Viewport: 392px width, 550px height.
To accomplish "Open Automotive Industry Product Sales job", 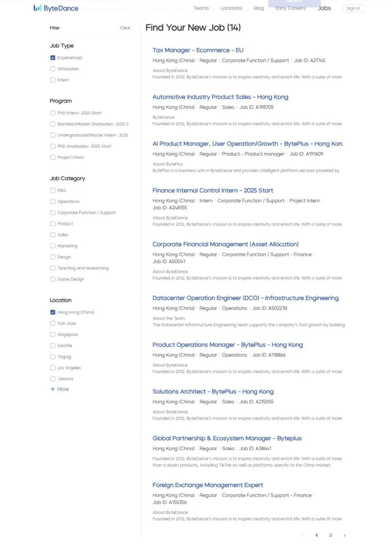I will (220, 97).
